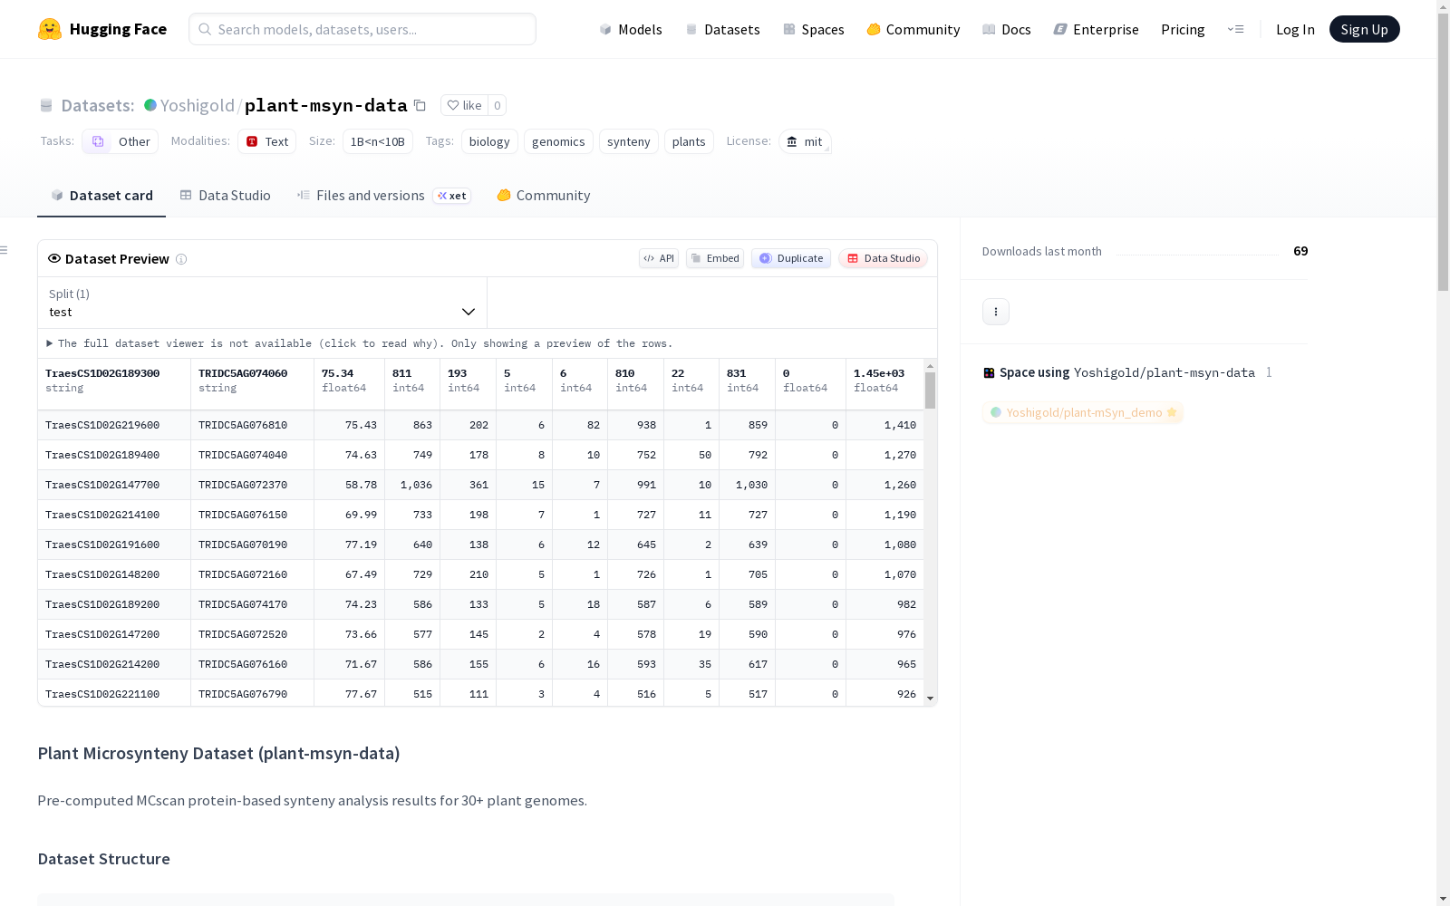The height and width of the screenshot is (906, 1450).
Task: Open the Yoshigold author link
Action: pyautogui.click(x=198, y=105)
